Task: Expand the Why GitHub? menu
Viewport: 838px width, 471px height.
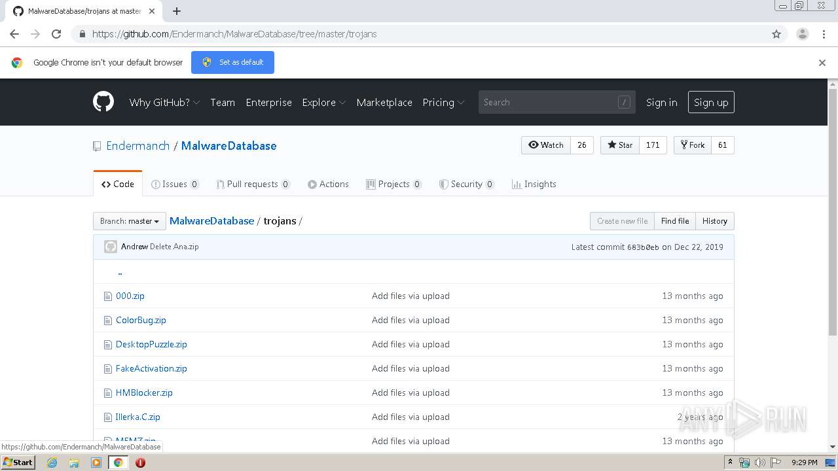Action: 164,102
